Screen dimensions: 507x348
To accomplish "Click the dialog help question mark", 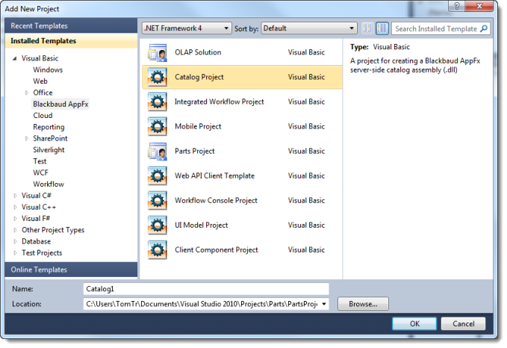I will (x=456, y=6).
